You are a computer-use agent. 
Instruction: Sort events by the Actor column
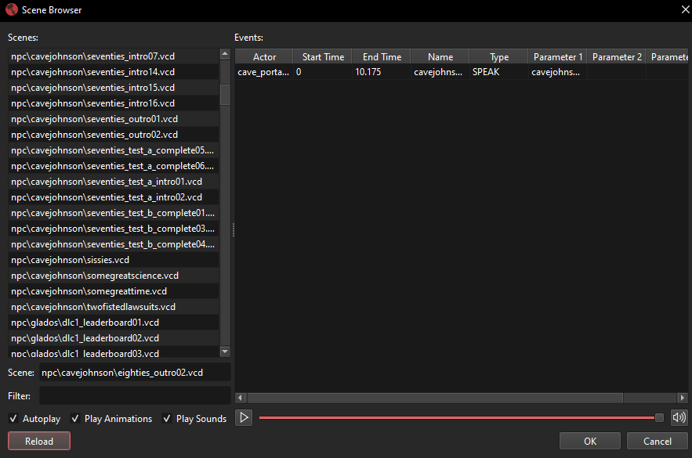point(264,56)
